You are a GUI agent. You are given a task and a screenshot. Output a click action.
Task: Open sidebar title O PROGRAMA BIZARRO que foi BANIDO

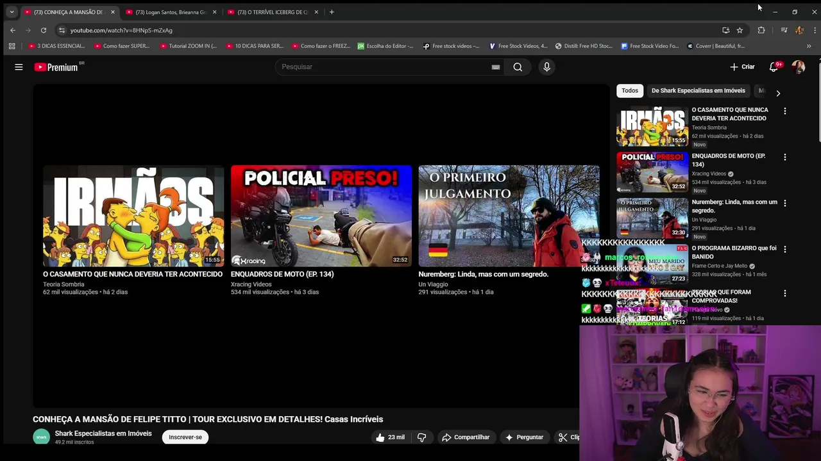734,252
